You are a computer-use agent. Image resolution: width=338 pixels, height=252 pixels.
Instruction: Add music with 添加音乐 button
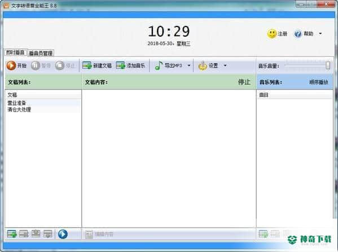[x=130, y=65]
